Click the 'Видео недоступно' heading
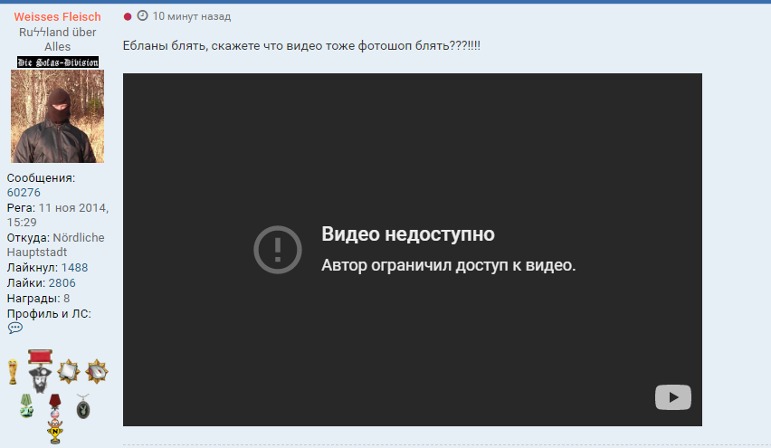This screenshot has height=448, width=771. [408, 234]
